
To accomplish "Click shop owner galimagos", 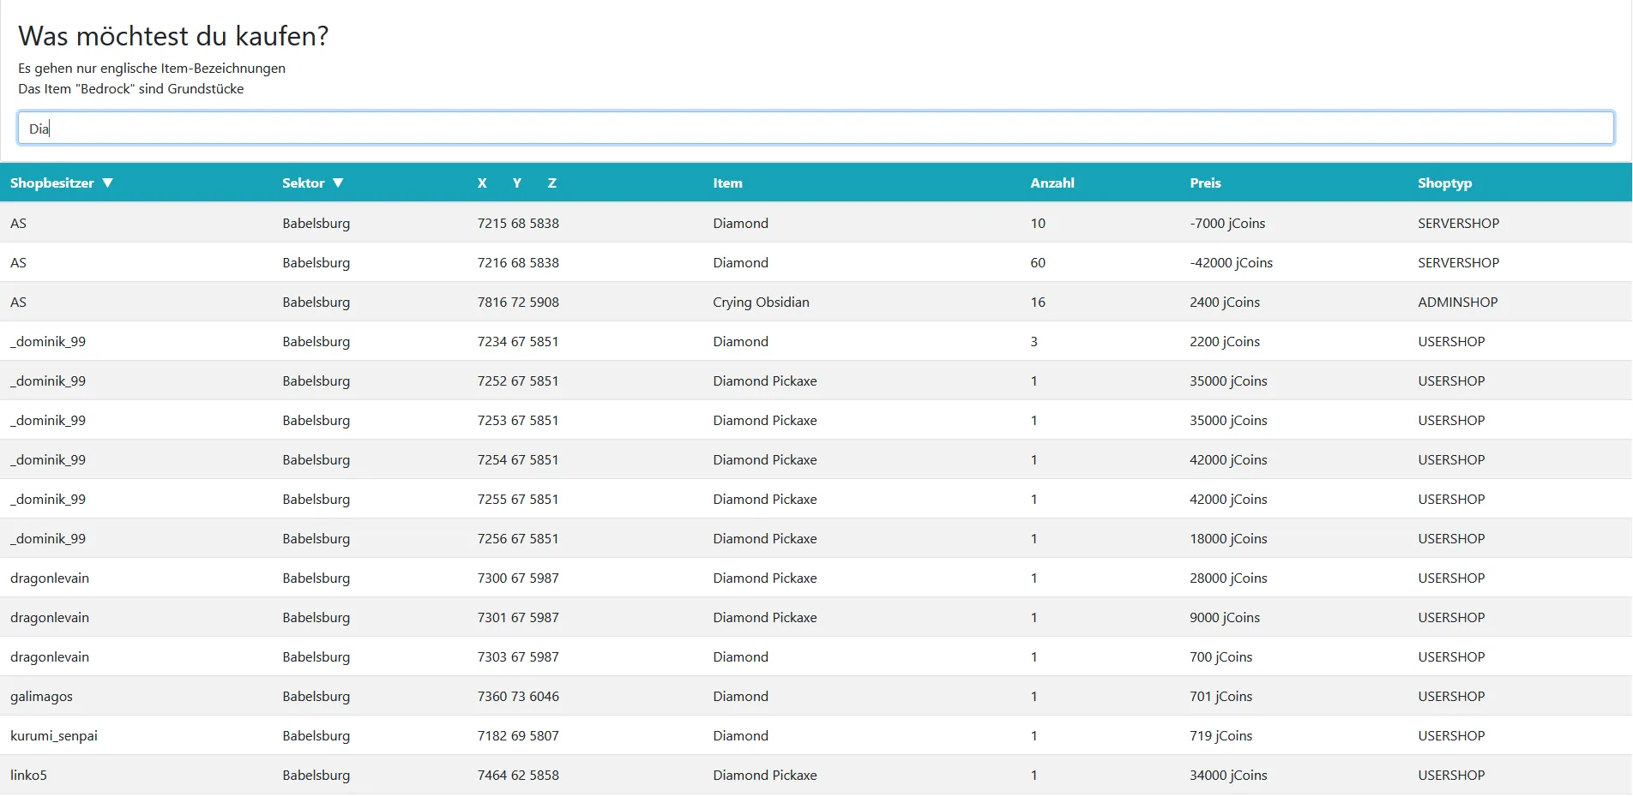I will [41, 697].
